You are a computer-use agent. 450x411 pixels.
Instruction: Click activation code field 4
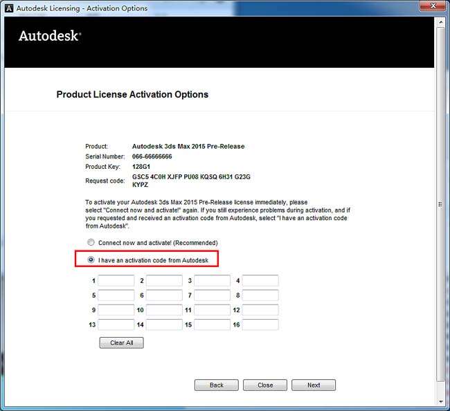(260, 281)
